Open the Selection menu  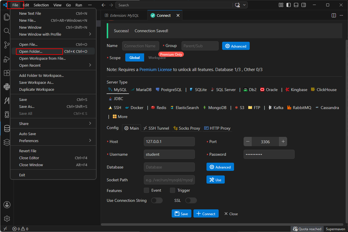pos(41,5)
